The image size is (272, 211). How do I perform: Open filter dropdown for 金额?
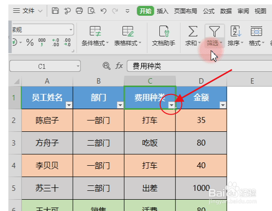tap(223, 105)
